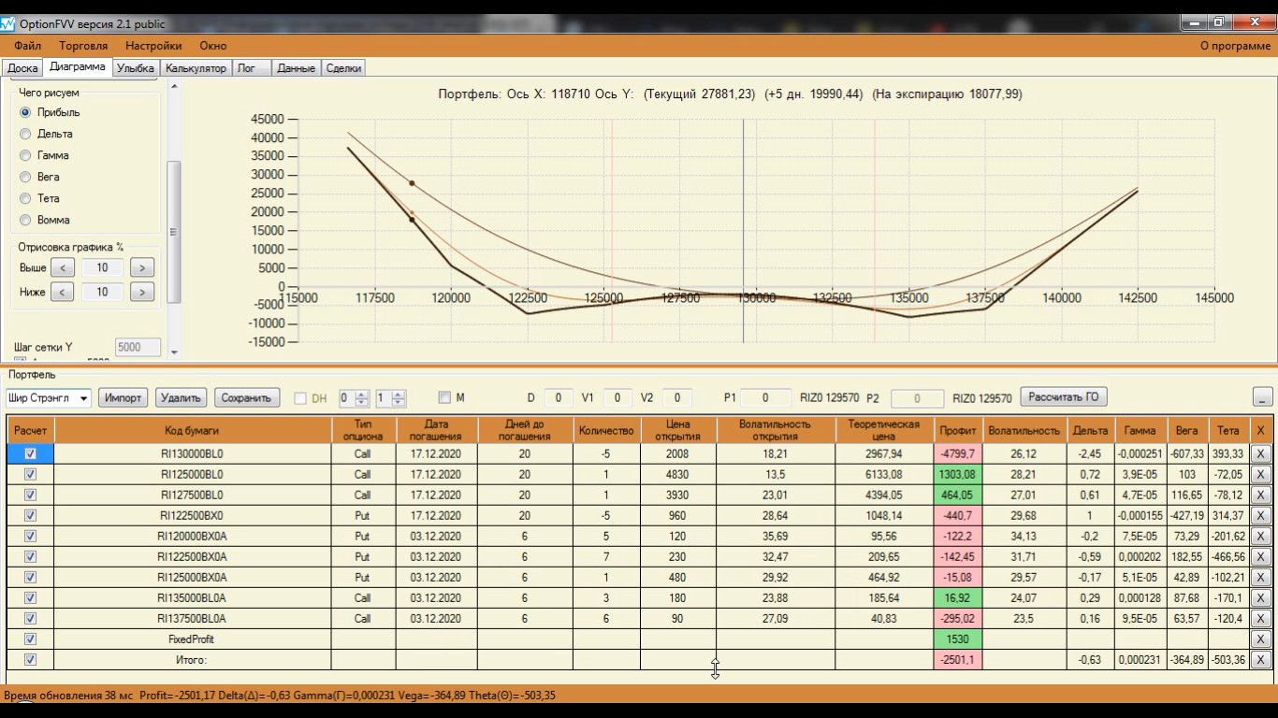1278x718 pixels.
Task: Increase the Выше percentage with right arrow
Action: pos(142,267)
